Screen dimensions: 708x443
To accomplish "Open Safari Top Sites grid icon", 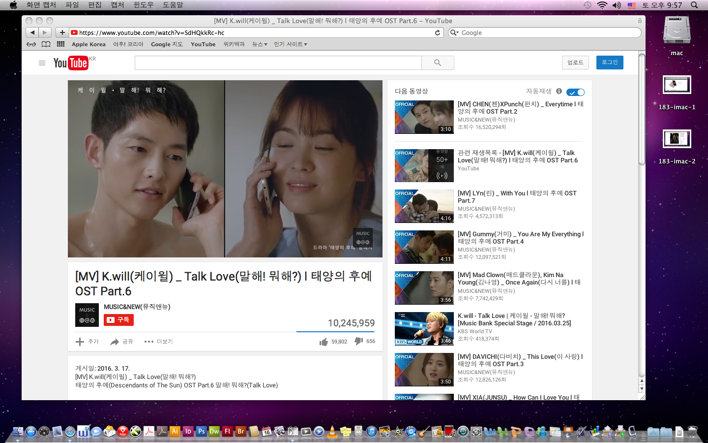I will coord(60,44).
